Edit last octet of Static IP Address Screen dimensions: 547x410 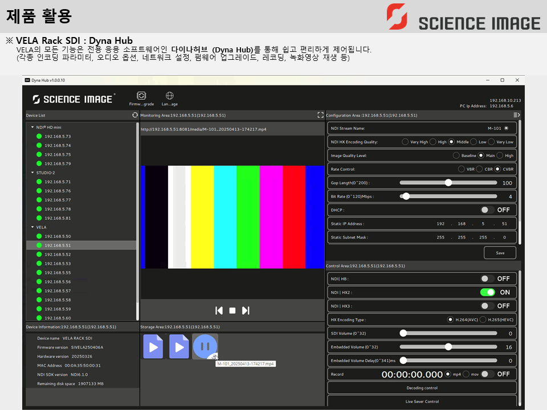pyautogui.click(x=504, y=224)
